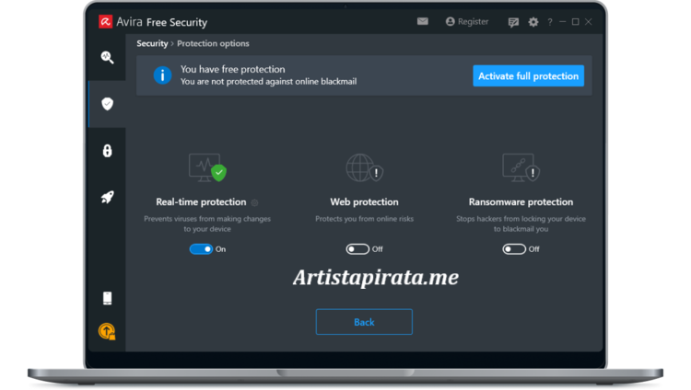Turn off Real-time protection toggle
691x390 pixels.
coord(201,249)
